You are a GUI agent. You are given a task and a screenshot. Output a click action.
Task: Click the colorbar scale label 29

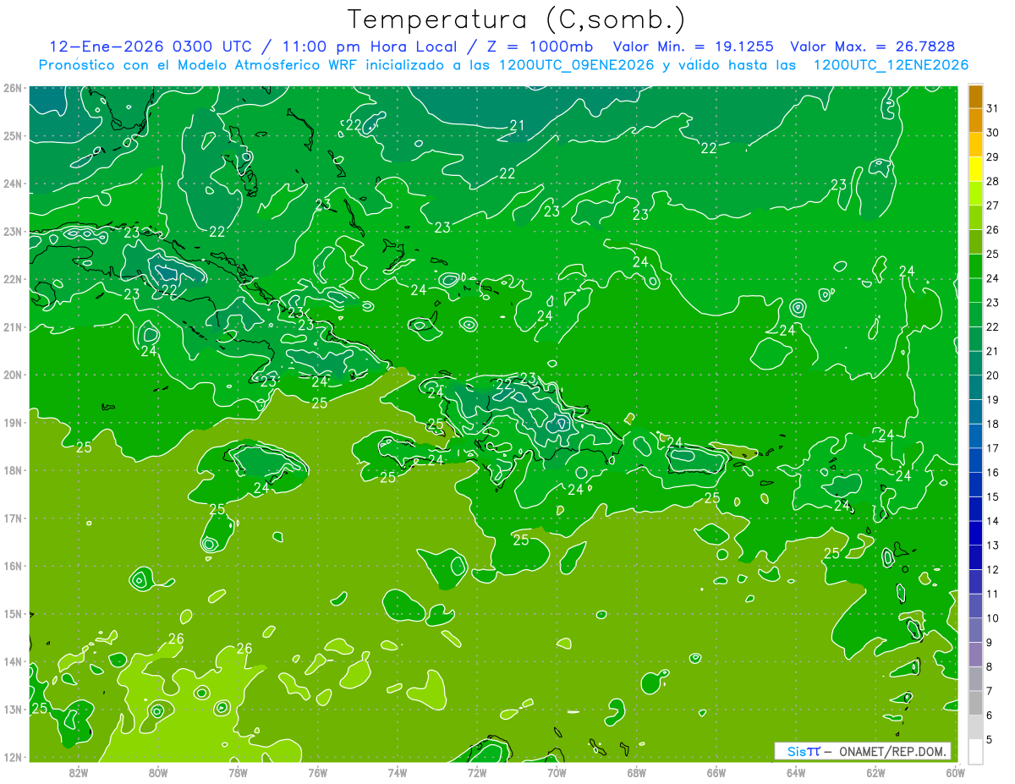993,157
